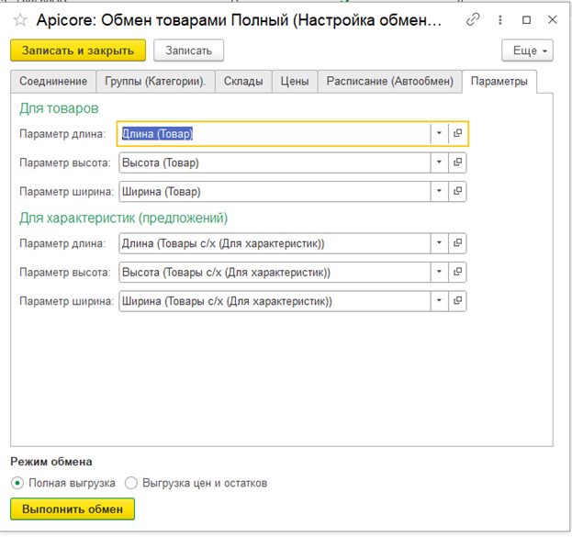Open the Цены tab

(x=295, y=82)
